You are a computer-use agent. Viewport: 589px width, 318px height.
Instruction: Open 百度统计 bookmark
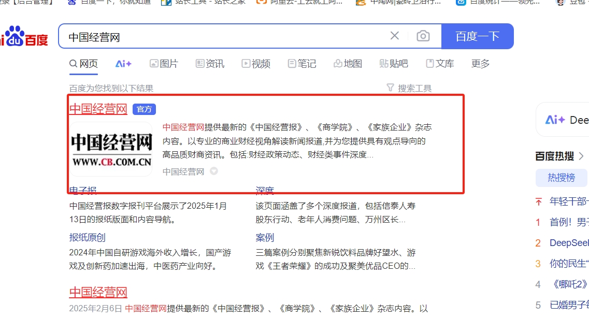[x=498, y=2]
